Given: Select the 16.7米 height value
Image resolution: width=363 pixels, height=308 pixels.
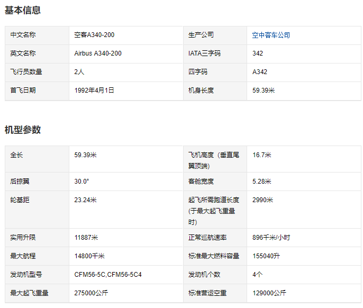Looking at the screenshot, I should click(x=262, y=155).
